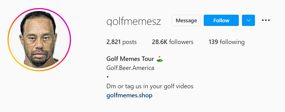Click the golfmemesz username heading

134,22
